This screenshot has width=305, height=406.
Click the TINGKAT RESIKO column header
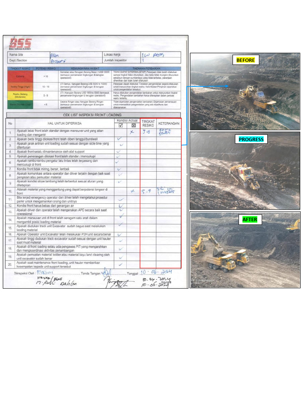(148, 124)
